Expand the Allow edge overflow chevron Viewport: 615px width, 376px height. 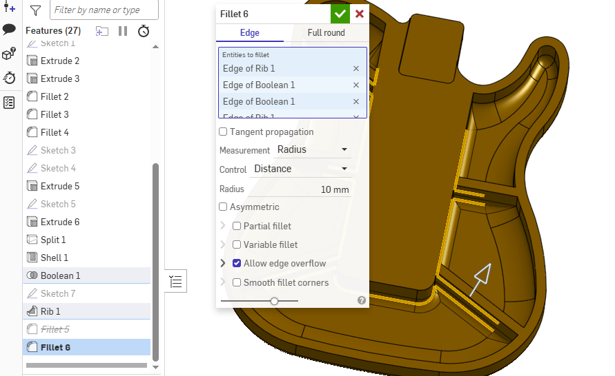pyautogui.click(x=223, y=263)
